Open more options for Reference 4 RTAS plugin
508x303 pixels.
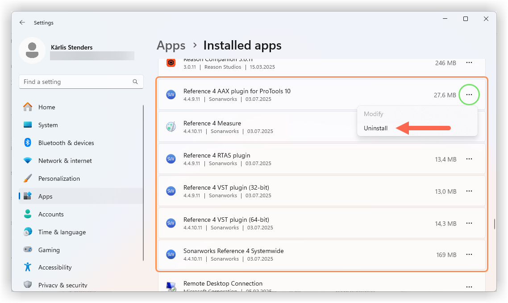469,159
